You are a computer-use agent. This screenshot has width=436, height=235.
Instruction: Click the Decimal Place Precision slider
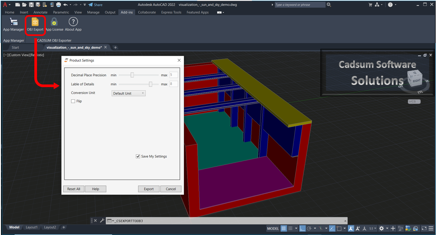pos(132,75)
